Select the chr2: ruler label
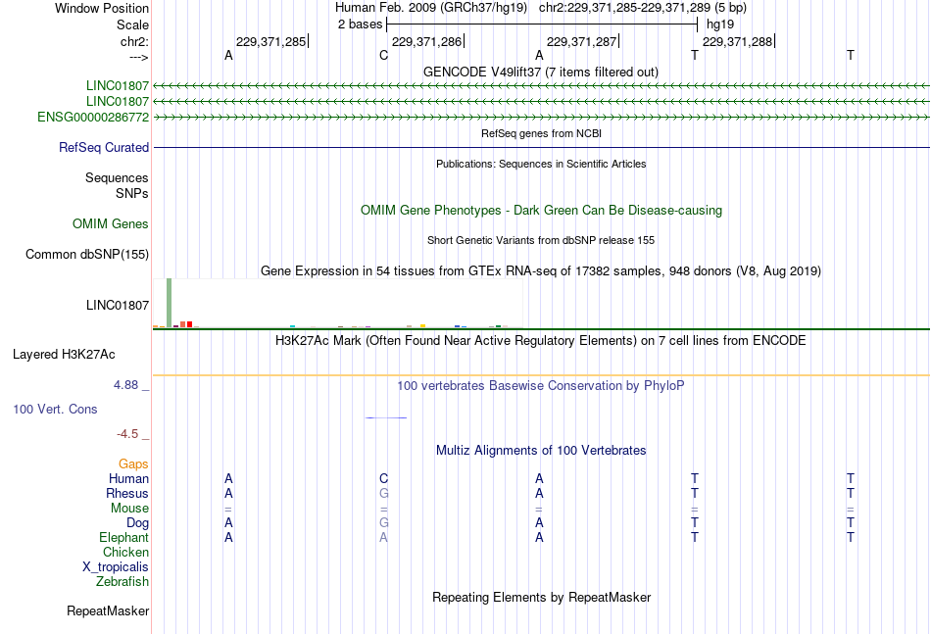The width and height of the screenshot is (931, 634). click(x=134, y=41)
